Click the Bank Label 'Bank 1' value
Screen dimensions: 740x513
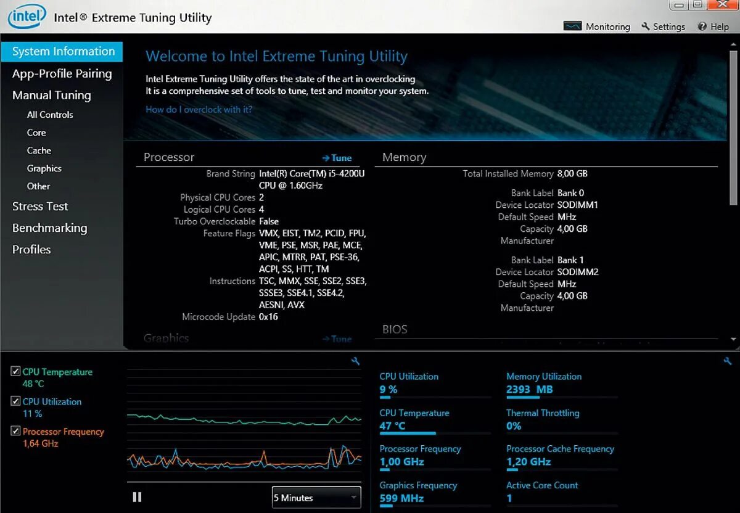570,260
